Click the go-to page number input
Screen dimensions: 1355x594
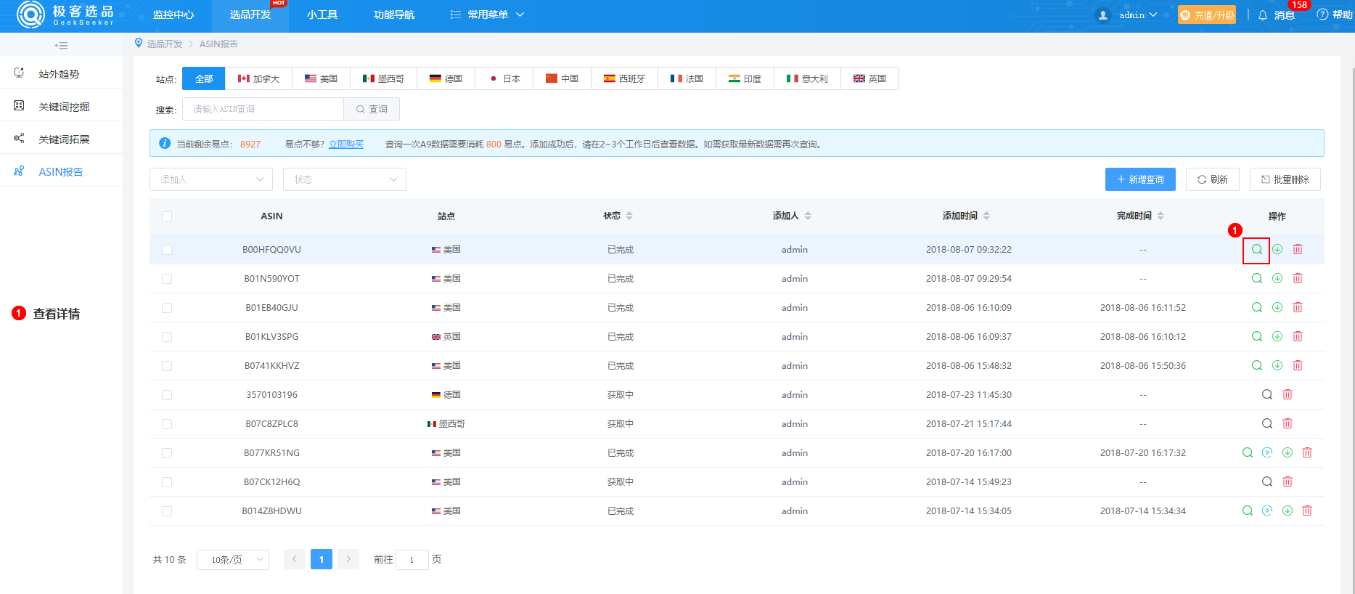tap(412, 559)
